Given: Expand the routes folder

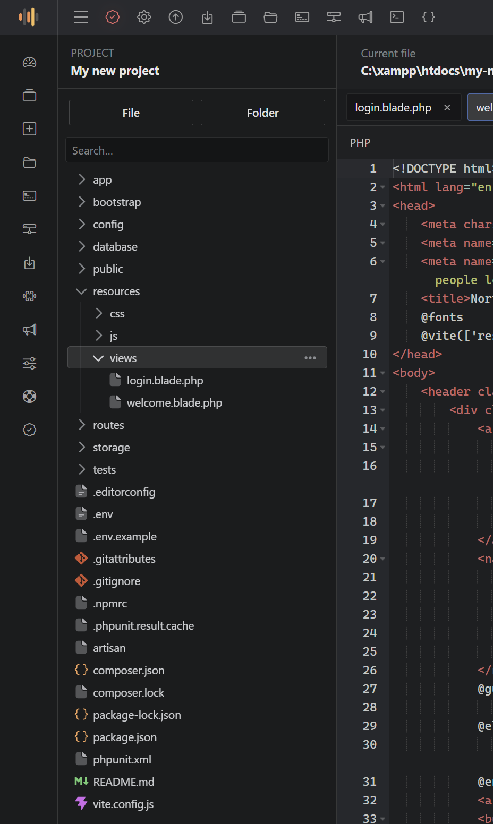Looking at the screenshot, I should pyautogui.click(x=82, y=425).
